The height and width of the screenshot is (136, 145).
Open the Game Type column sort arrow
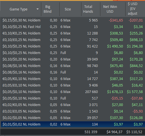(38, 9)
